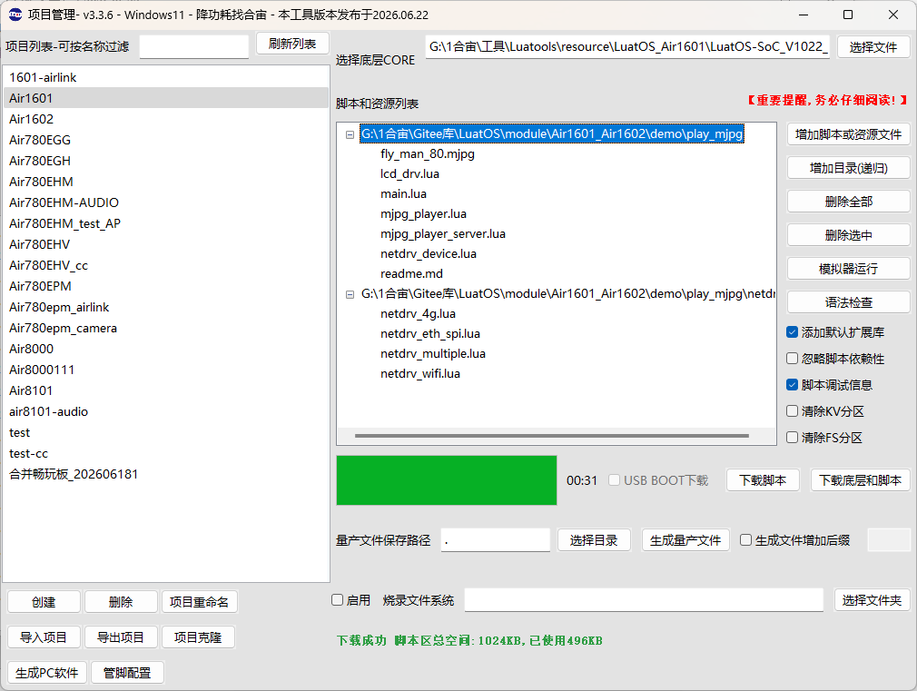917x691 pixels.
Task: Select project Air8000111
Action: [x=166, y=370]
